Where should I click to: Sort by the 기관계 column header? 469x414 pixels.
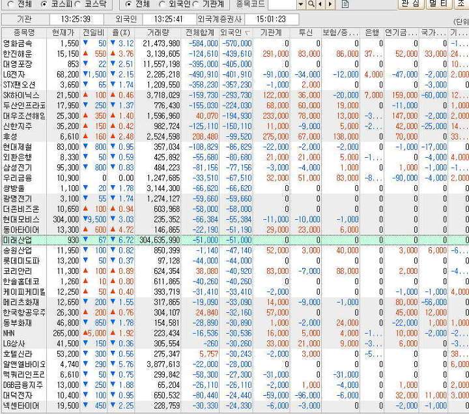(x=271, y=33)
